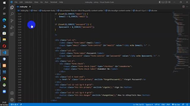Open the notifications bell icon
The image size is (190, 106).
(187, 105)
